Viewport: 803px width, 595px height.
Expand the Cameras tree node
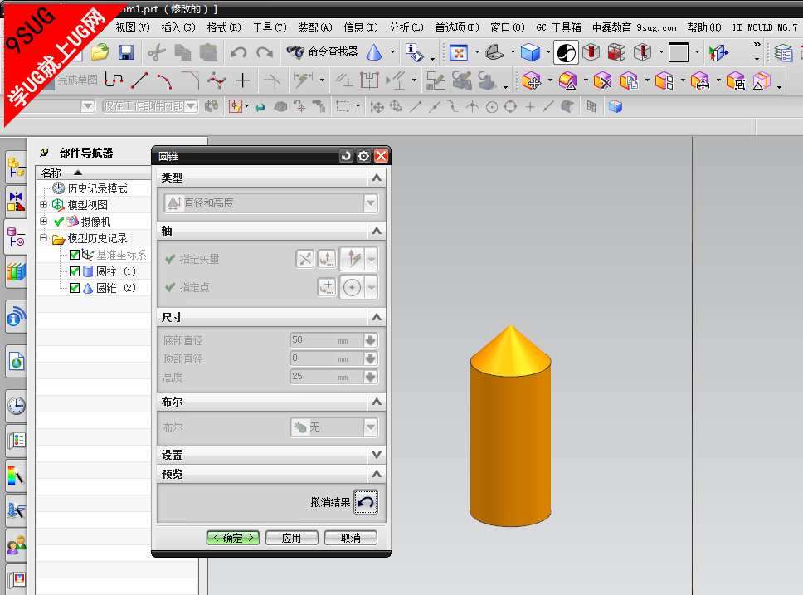click(43, 222)
